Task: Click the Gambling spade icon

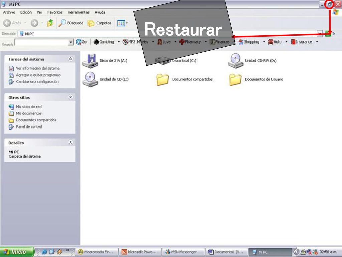Action: pos(96,42)
